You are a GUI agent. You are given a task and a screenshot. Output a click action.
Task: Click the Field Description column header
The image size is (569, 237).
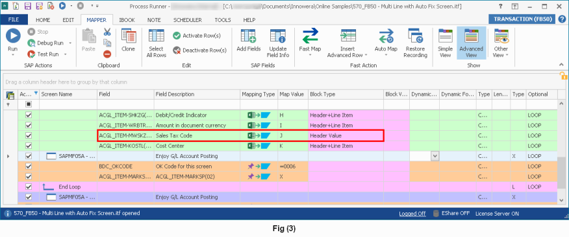(x=197, y=94)
